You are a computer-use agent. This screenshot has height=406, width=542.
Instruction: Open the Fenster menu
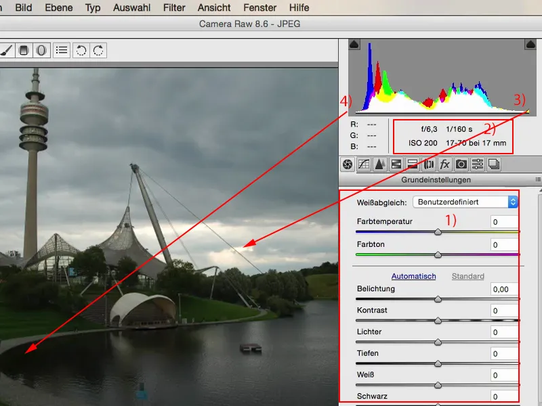(260, 7)
